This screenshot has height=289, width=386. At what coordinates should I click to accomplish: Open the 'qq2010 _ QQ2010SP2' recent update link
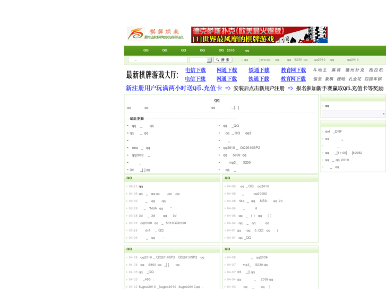point(242,148)
